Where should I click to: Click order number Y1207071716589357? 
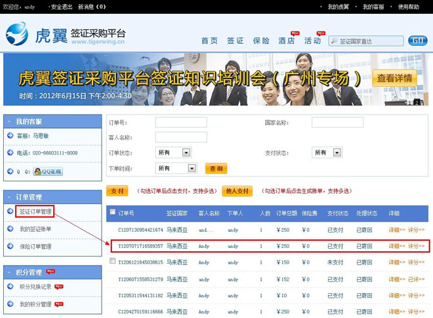coord(140,246)
